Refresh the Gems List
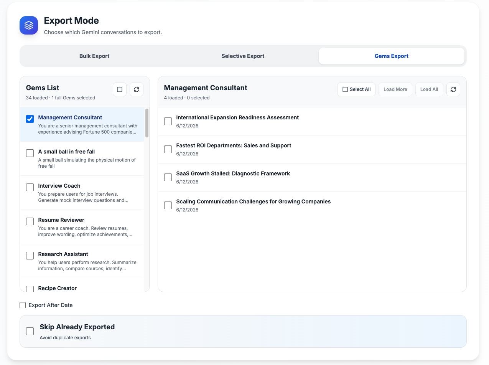The width and height of the screenshot is (489, 365). (137, 89)
